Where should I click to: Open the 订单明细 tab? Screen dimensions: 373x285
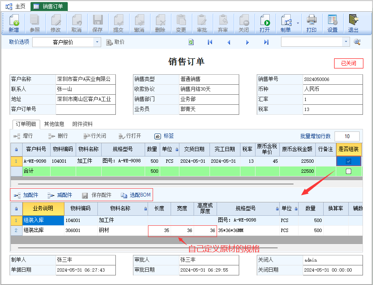(x=26, y=124)
